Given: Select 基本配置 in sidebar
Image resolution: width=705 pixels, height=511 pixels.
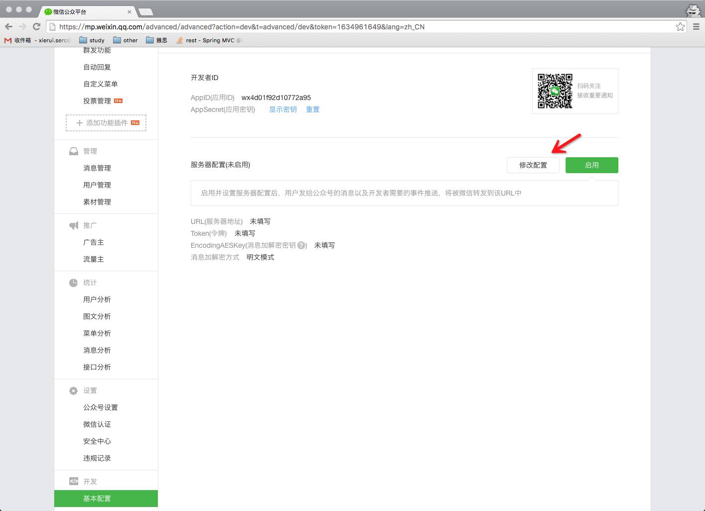Looking at the screenshot, I should point(106,499).
